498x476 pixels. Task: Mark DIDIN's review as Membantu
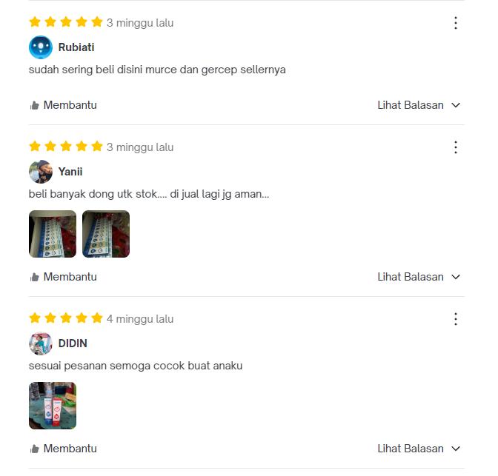pos(63,449)
